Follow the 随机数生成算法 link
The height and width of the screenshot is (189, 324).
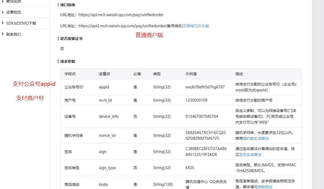point(256,138)
